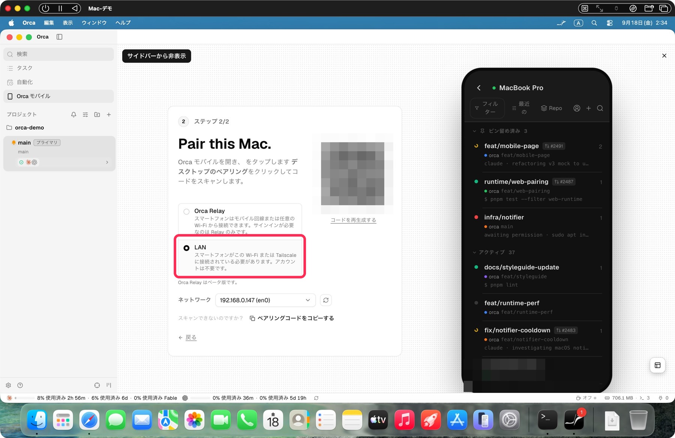Screen dimensions: 675x438
Task: Open the 編集 menu
Action: tap(49, 23)
